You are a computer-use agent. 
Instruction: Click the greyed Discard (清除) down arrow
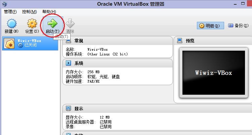pyautogui.click(x=70, y=23)
